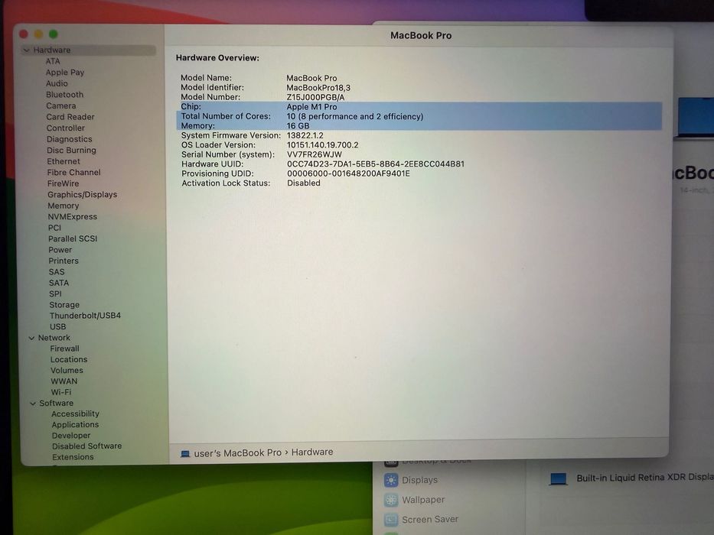714x535 pixels.
Task: Minimize the System Information window
Action: tap(39, 34)
